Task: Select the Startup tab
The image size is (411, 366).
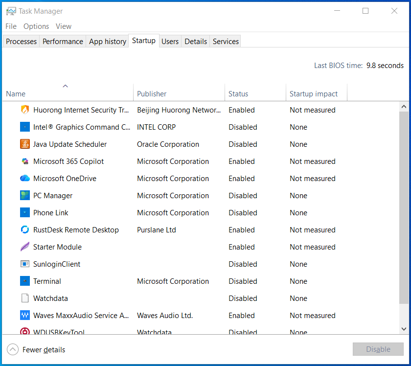Action: [x=144, y=41]
